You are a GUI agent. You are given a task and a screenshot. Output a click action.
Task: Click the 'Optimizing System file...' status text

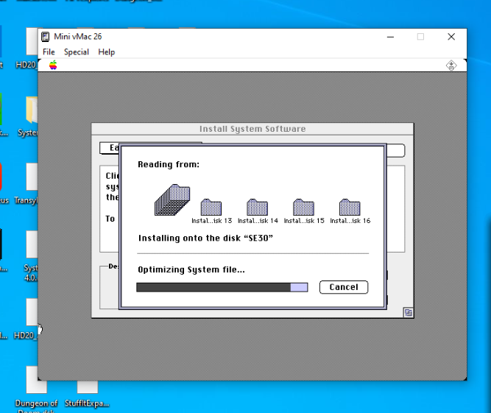(x=191, y=269)
